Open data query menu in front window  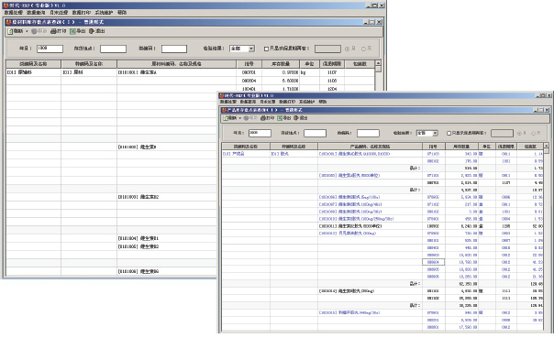point(248,102)
